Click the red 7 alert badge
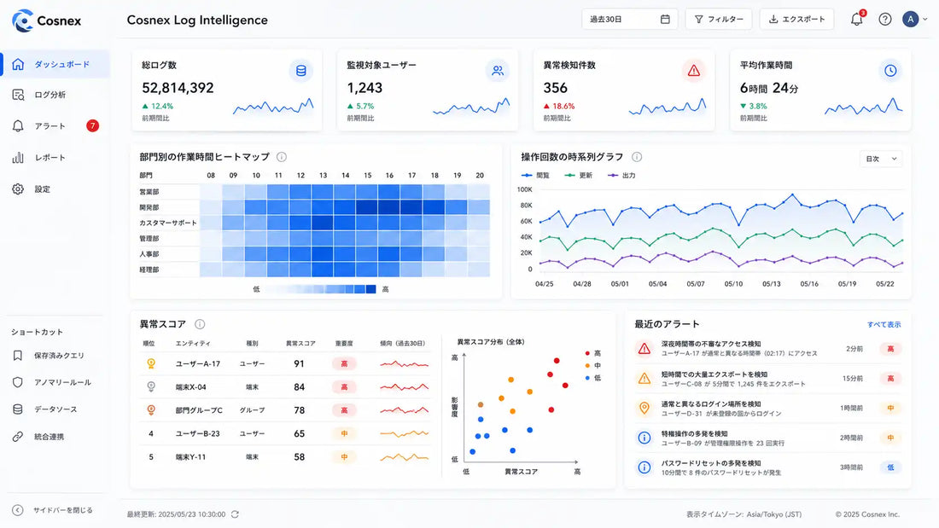 [92, 125]
